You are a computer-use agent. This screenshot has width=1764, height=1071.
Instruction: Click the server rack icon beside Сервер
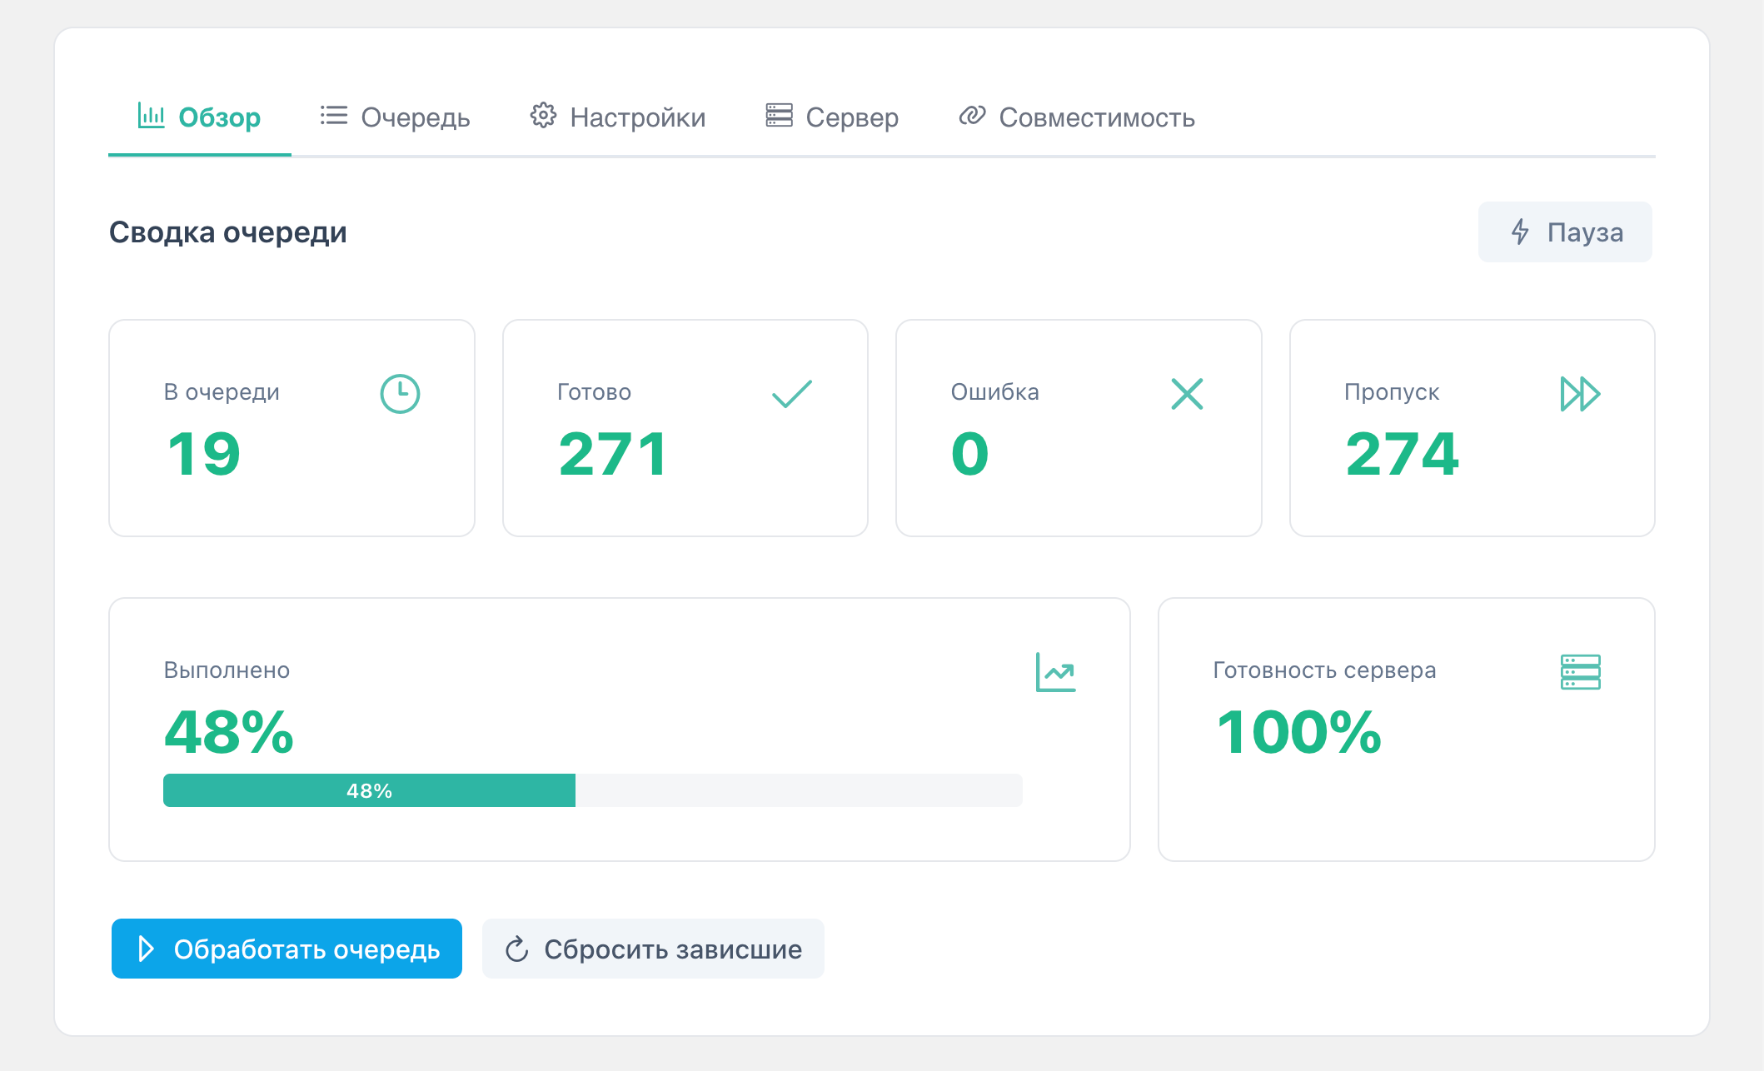pyautogui.click(x=779, y=116)
